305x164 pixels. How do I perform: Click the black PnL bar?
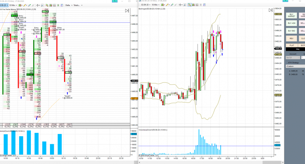(x=295, y=49)
